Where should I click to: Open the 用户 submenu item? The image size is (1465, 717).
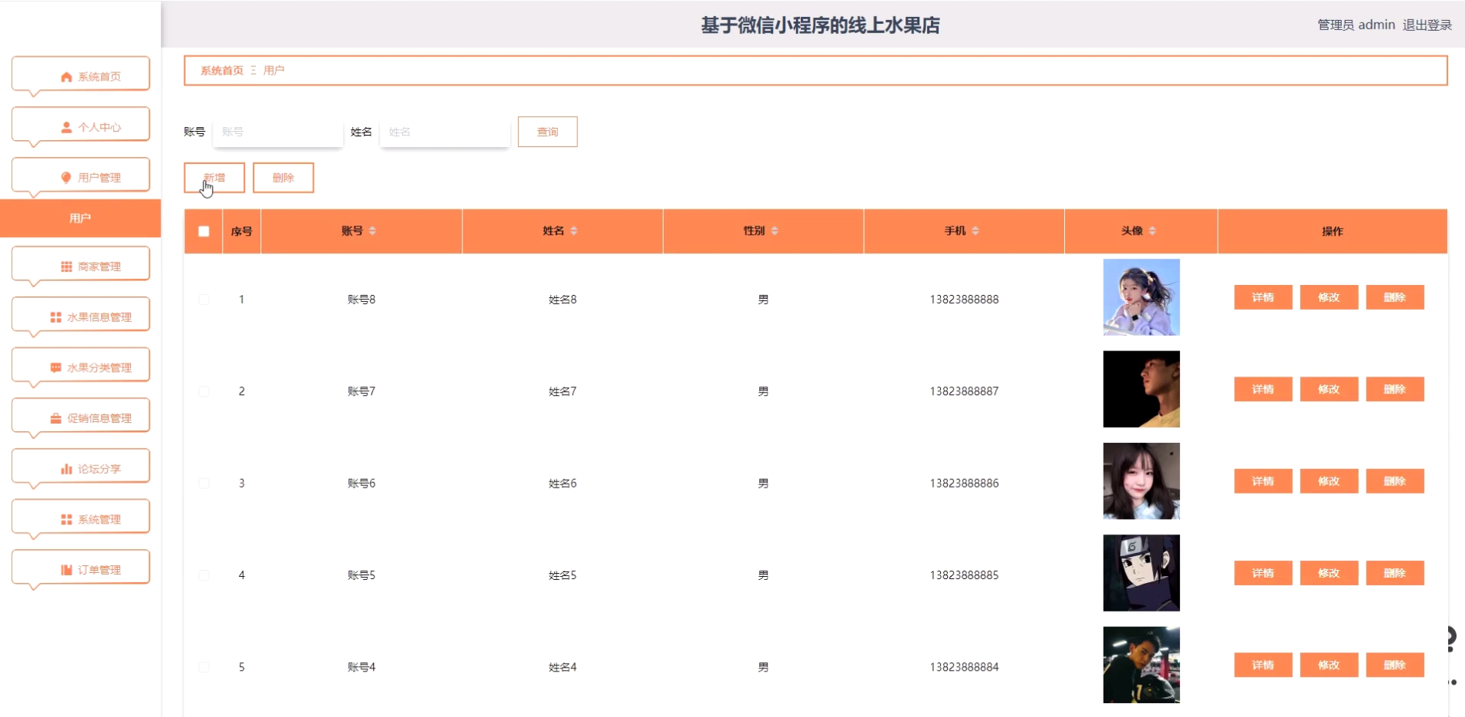click(x=80, y=219)
